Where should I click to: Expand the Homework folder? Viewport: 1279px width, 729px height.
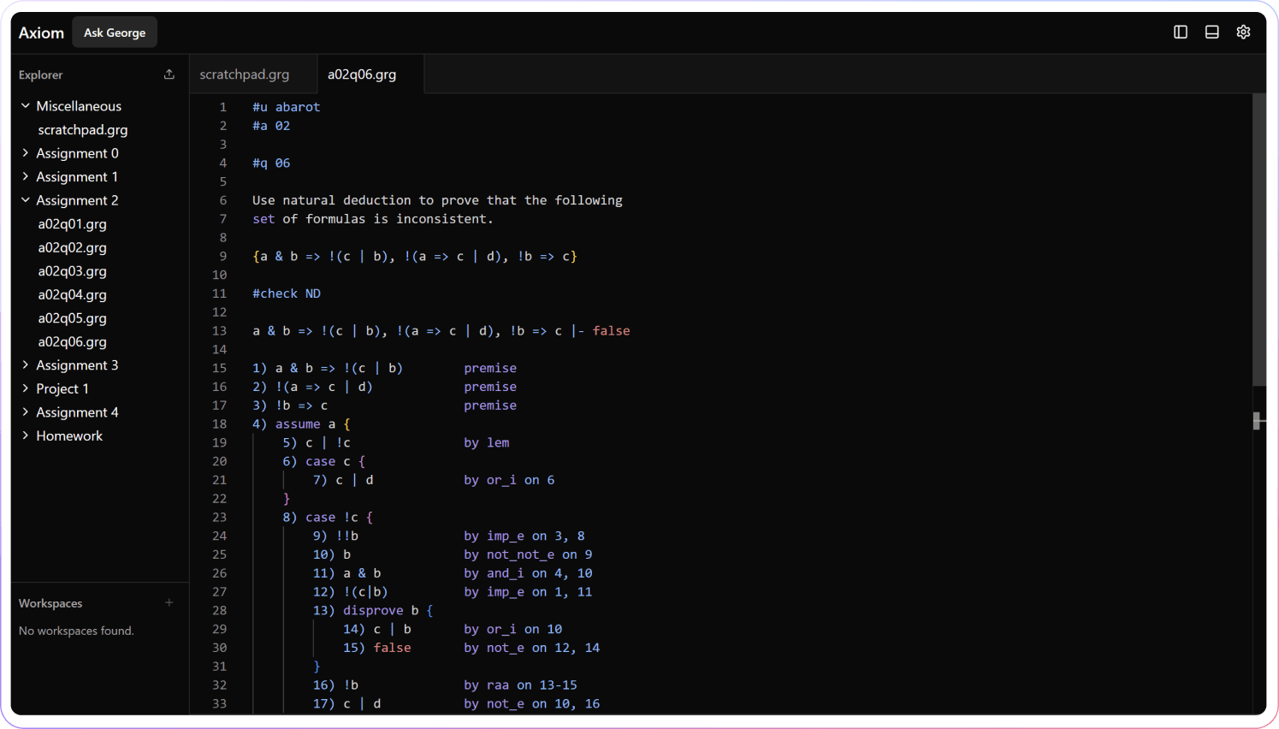pos(69,436)
